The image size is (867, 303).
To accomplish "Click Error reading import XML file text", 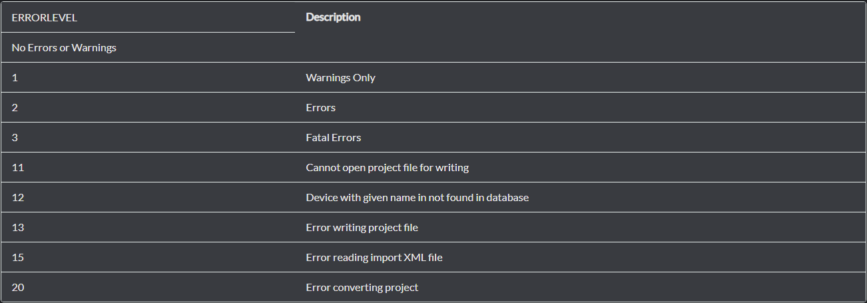I will pyautogui.click(x=374, y=258).
